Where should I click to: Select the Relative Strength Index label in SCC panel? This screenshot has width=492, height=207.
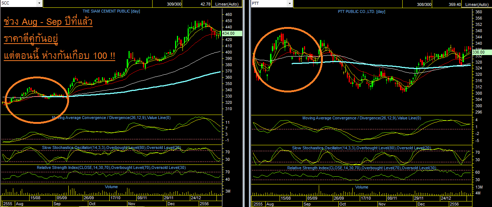click(111, 167)
